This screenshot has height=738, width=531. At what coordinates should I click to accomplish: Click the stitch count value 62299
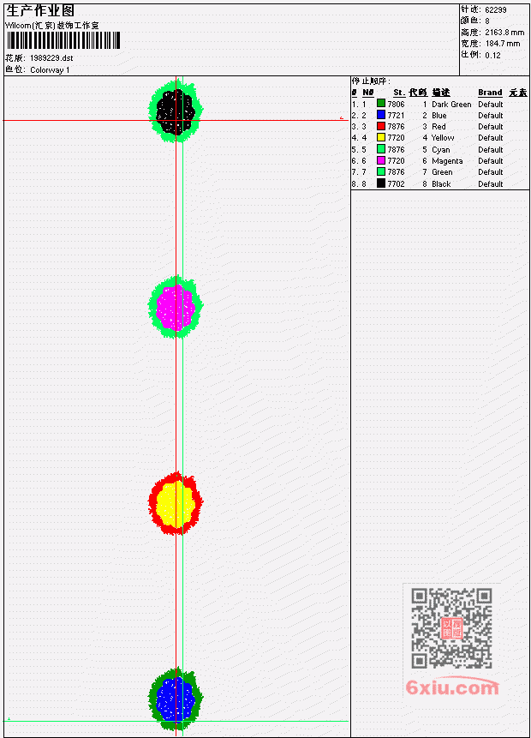click(x=496, y=9)
